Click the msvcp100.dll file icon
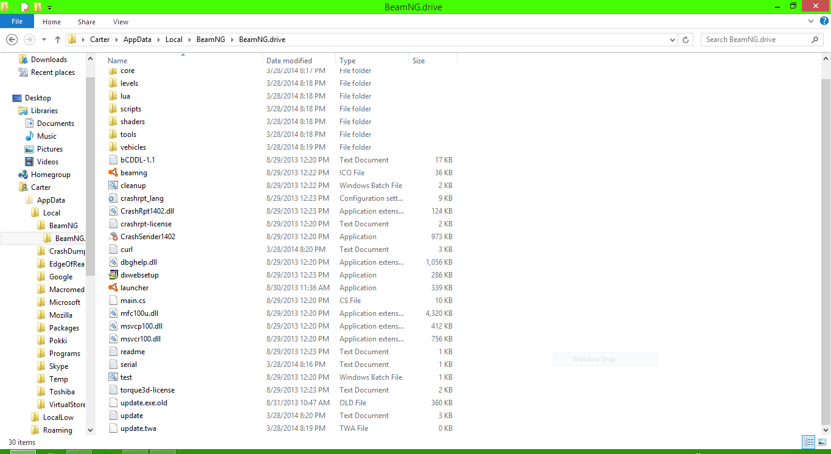The width and height of the screenshot is (831, 454). point(113,326)
